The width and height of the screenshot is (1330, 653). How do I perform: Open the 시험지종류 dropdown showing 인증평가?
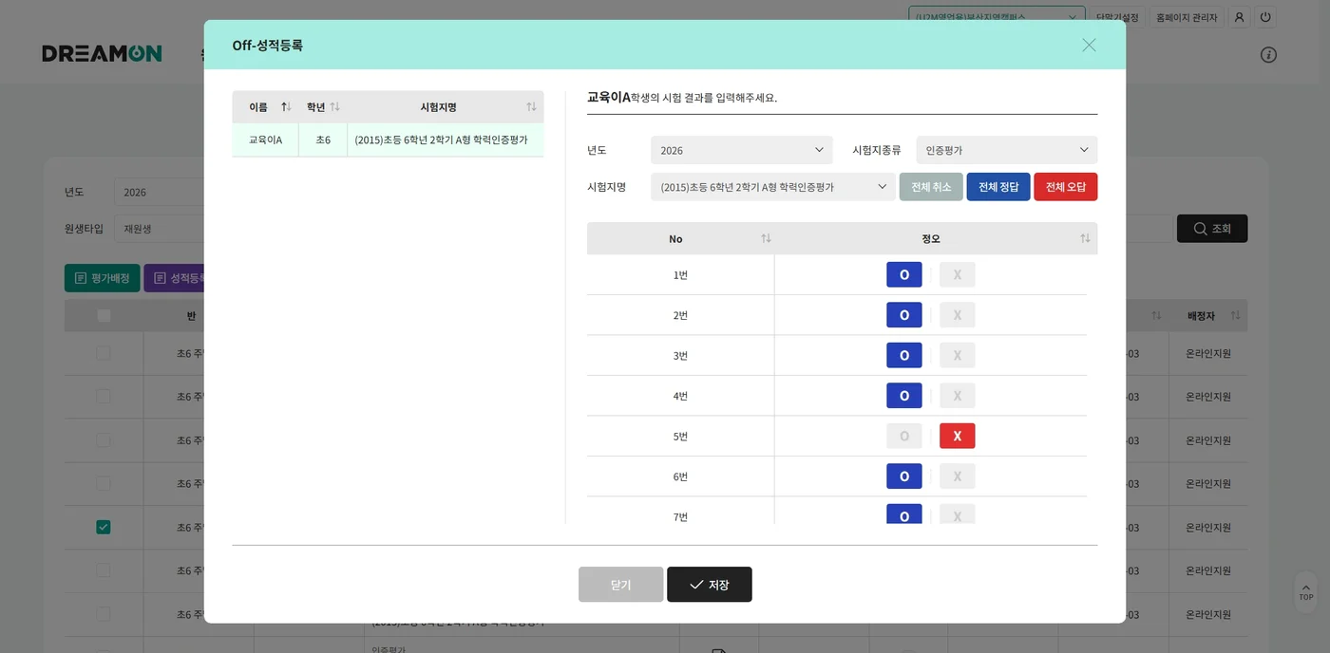(1007, 150)
